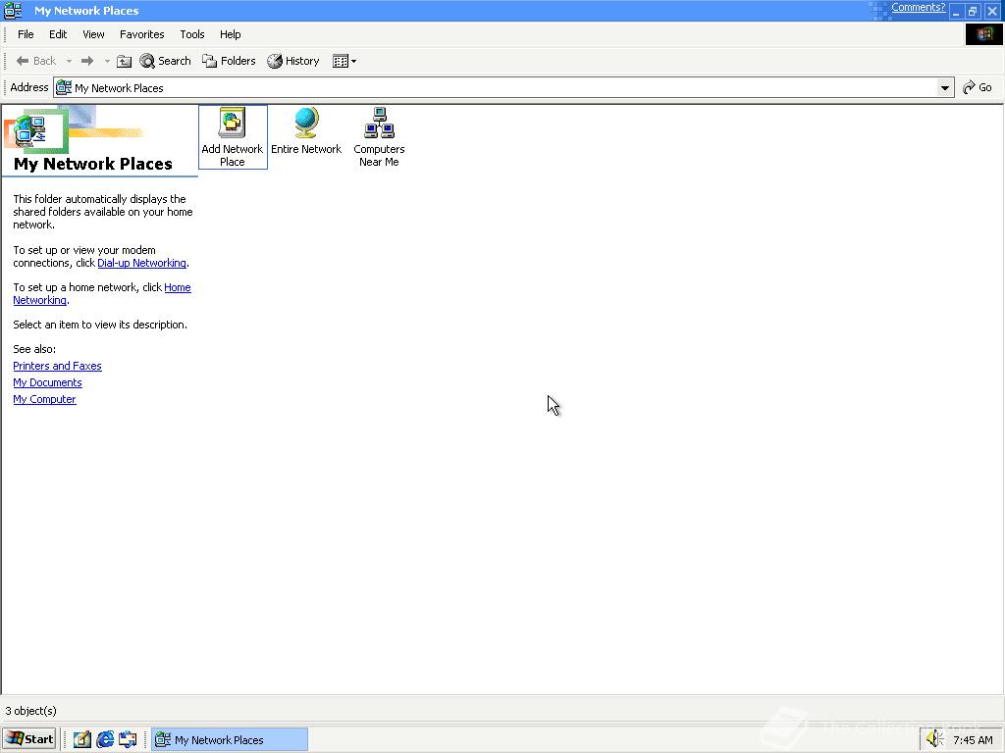Select the Entire Network globe icon
Viewport: 1005px width, 753px height.
(306, 131)
